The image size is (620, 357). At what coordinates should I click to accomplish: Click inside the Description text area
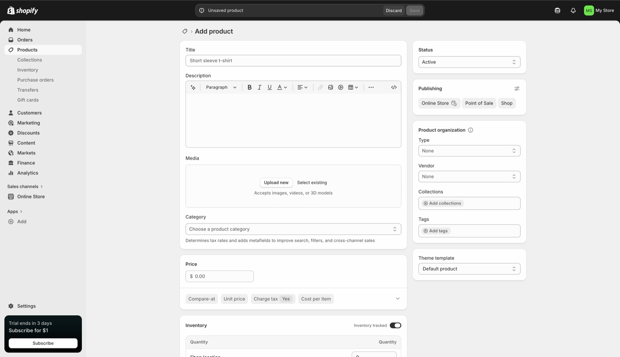coord(293,121)
